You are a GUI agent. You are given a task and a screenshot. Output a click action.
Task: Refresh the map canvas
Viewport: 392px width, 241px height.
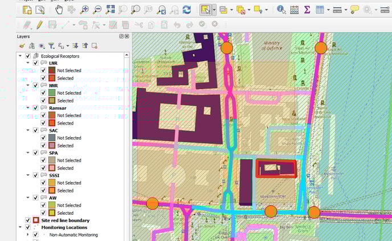[x=186, y=10]
